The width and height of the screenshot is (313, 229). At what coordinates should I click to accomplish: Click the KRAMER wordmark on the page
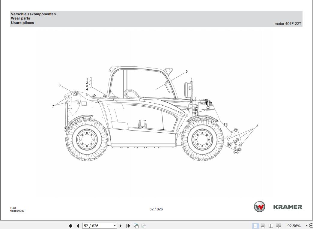288,206
